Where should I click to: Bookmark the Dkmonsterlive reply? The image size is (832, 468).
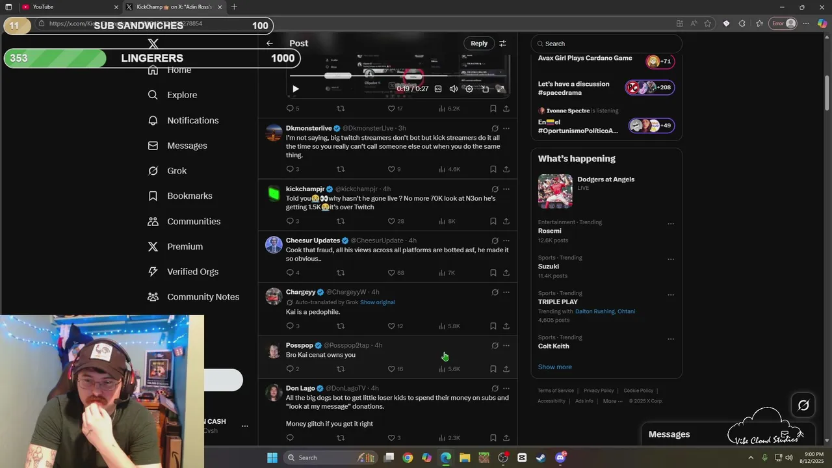tap(493, 169)
